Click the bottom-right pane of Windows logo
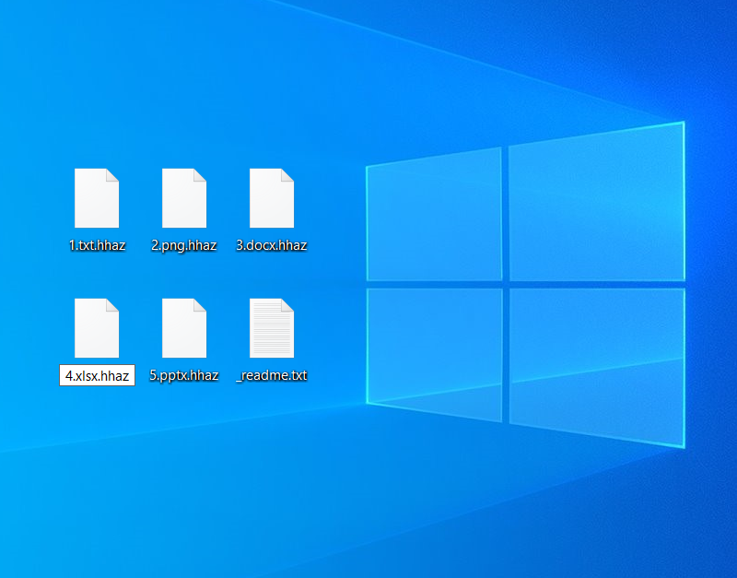737x578 pixels. pos(596,365)
